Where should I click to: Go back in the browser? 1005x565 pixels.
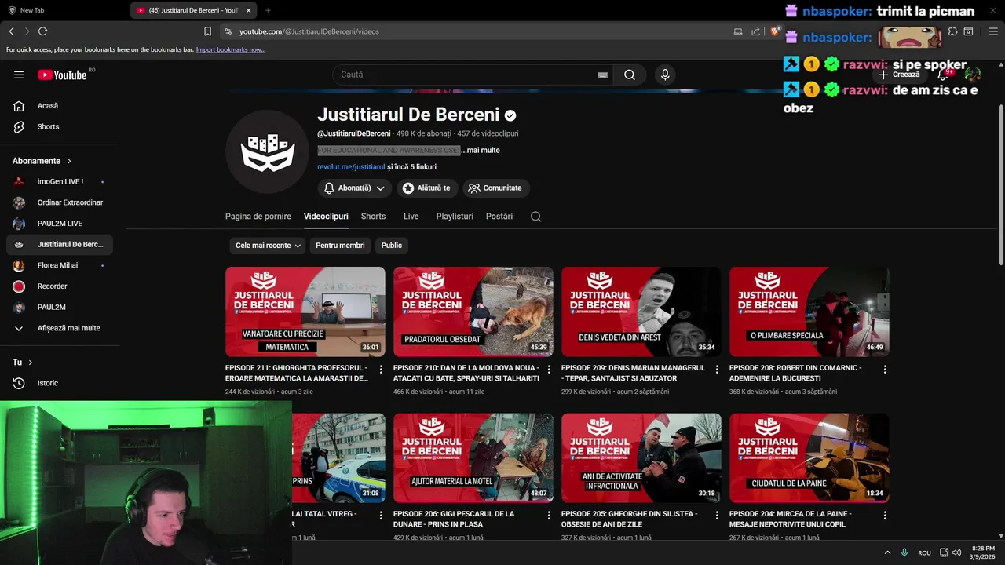click(x=11, y=31)
